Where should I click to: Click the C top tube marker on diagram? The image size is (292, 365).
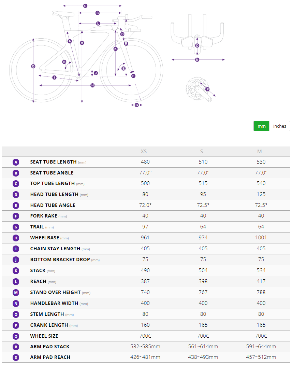[85, 6]
